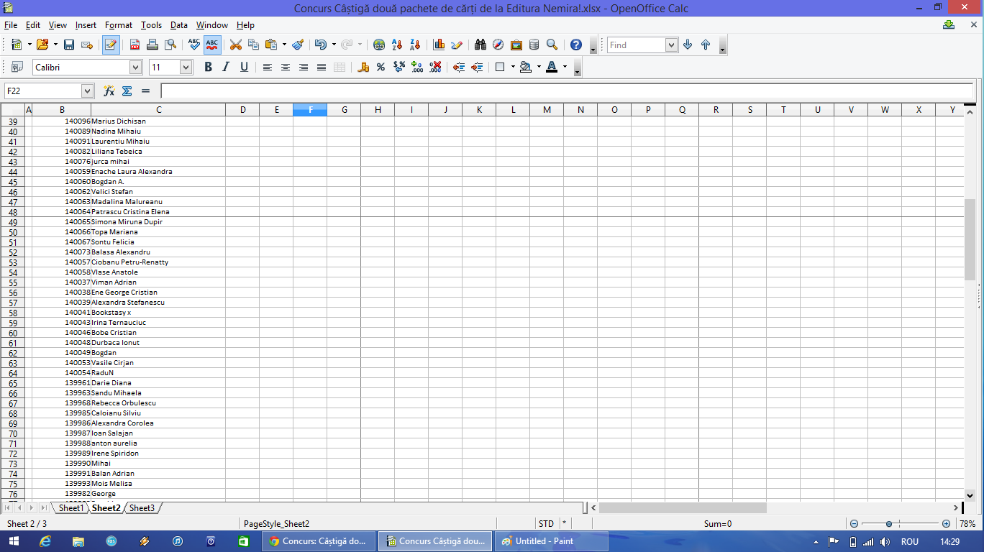The height and width of the screenshot is (552, 984).
Task: Expand the Name Box cell reference dropdown
Action: click(x=87, y=91)
